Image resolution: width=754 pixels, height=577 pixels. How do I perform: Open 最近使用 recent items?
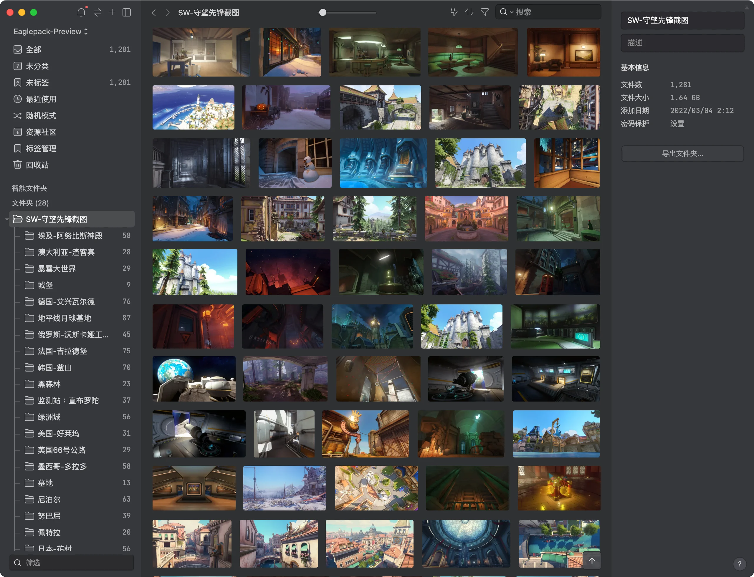(x=72, y=99)
